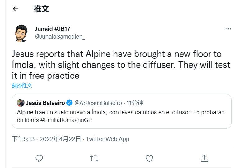This screenshot has width=238, height=168.
Task: Open the three-dot more options menu
Action: 228,29
